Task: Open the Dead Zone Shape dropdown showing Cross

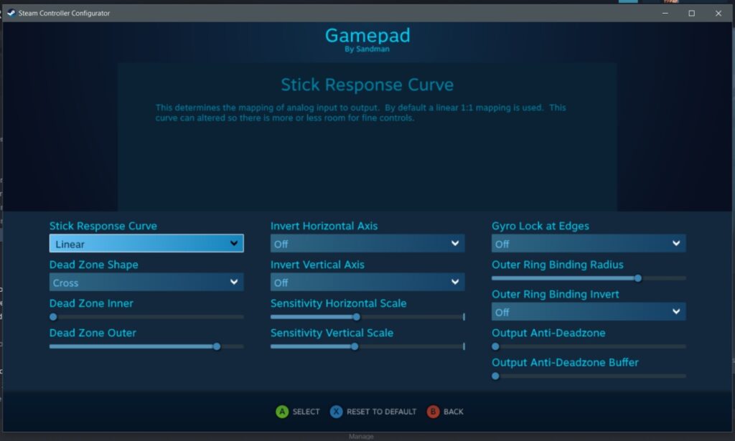Action: pos(146,282)
